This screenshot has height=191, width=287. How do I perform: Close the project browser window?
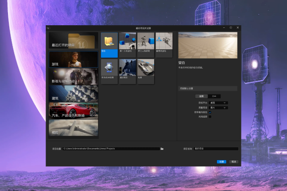pyautogui.click(x=237, y=27)
